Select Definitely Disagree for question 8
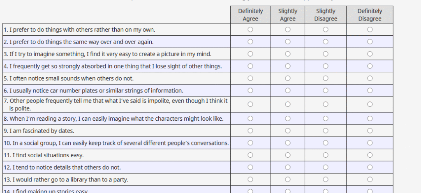The height and width of the screenshot is (193, 421). click(370, 119)
